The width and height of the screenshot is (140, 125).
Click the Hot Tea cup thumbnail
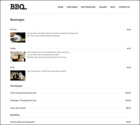pos(18,38)
